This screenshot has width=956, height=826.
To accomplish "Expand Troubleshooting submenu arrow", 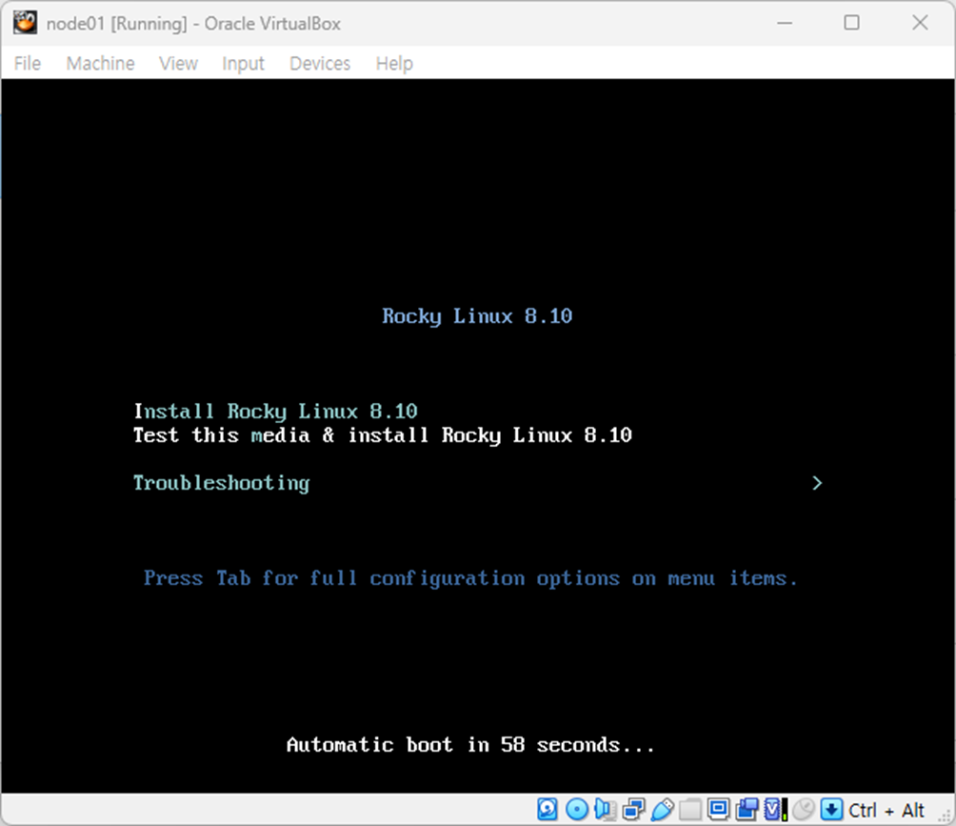I will pyautogui.click(x=818, y=483).
